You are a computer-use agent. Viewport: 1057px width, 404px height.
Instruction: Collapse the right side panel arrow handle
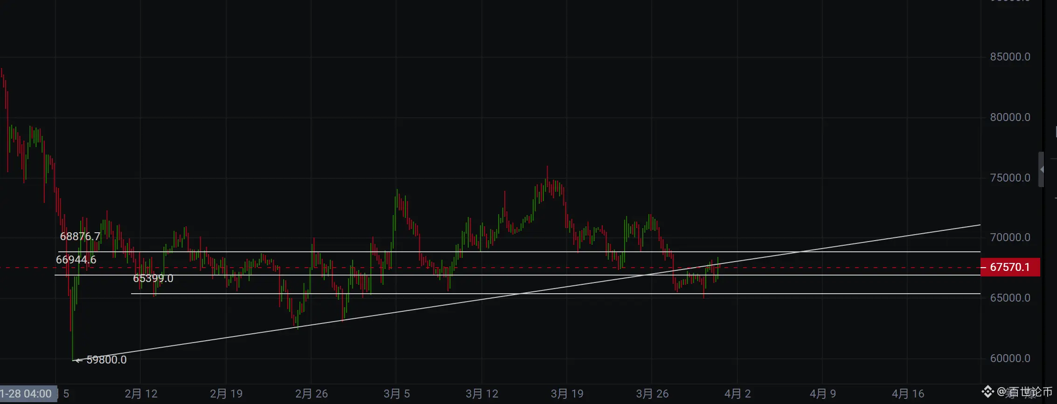pos(1041,169)
